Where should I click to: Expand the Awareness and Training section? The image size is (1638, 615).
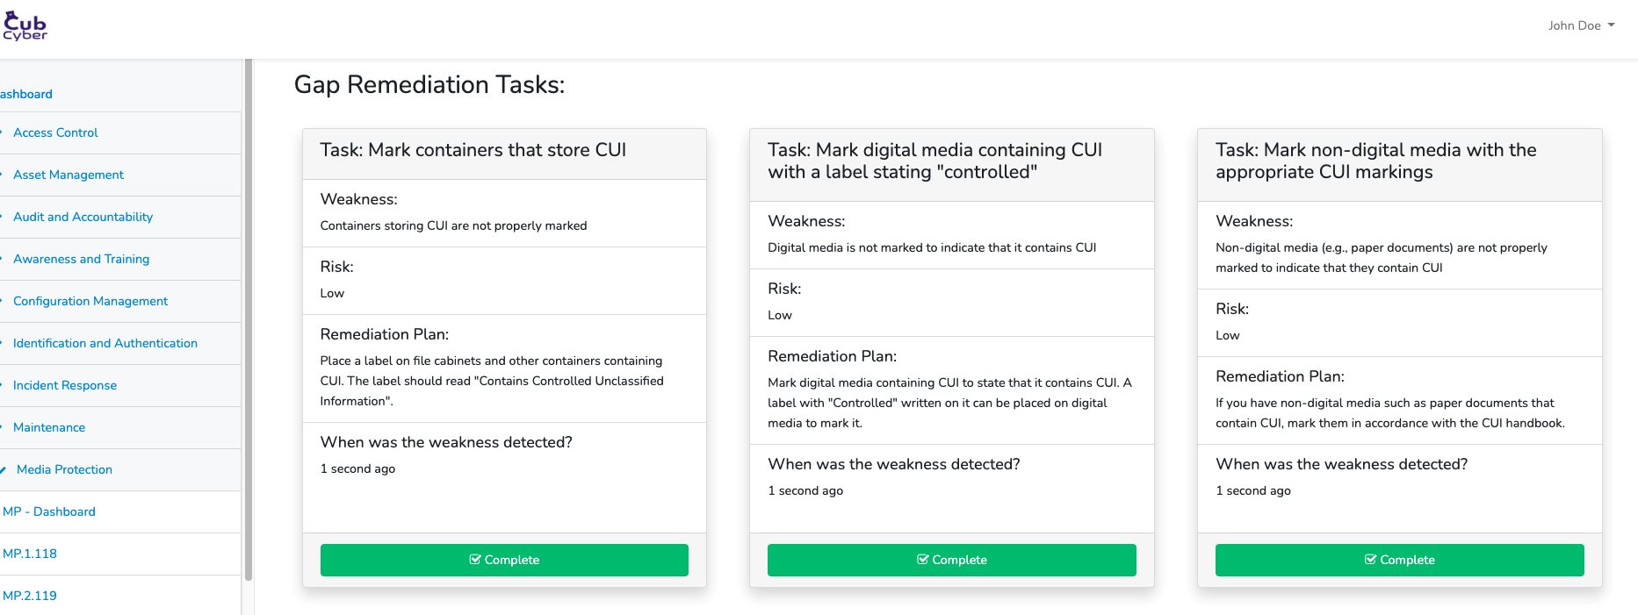click(81, 259)
